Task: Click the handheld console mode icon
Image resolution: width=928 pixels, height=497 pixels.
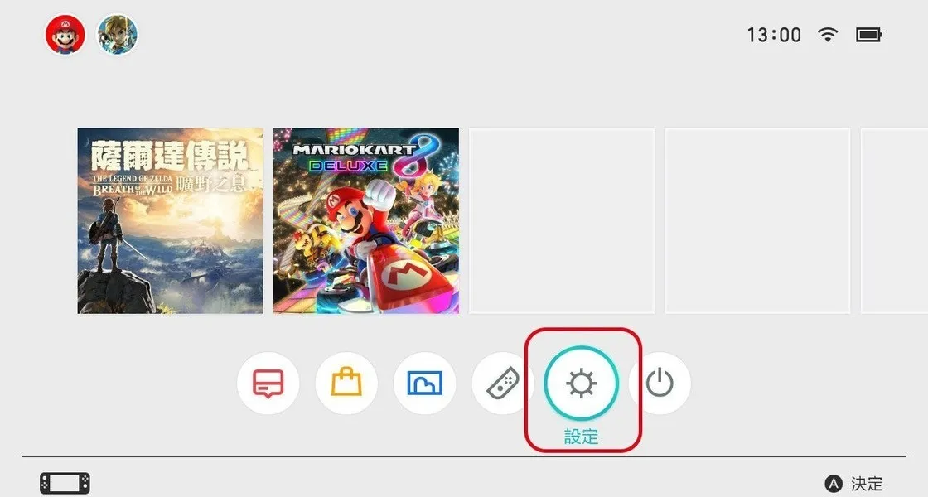Action: 65,484
